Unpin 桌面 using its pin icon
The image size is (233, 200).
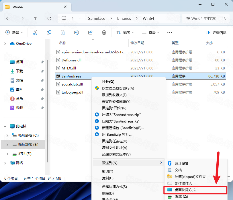tap(42, 62)
